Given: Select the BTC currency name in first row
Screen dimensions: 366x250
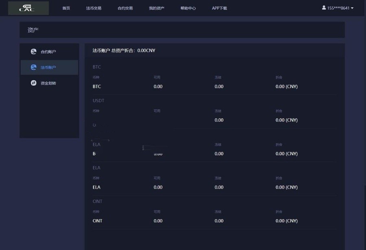Looking at the screenshot, I should [x=97, y=87].
